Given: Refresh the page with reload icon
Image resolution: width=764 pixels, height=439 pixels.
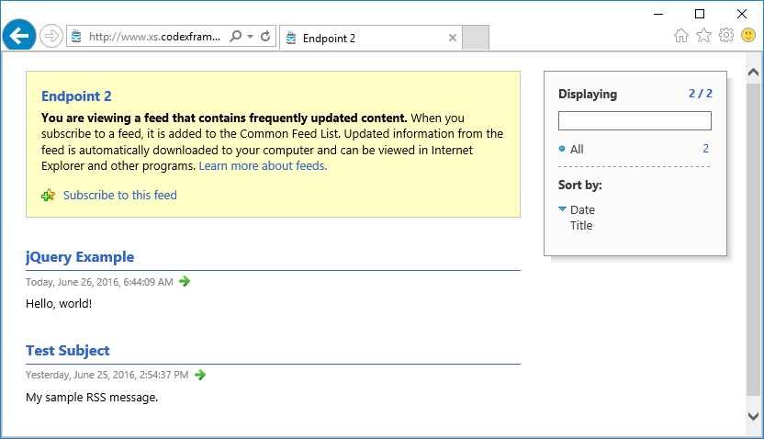Looking at the screenshot, I should tap(265, 37).
